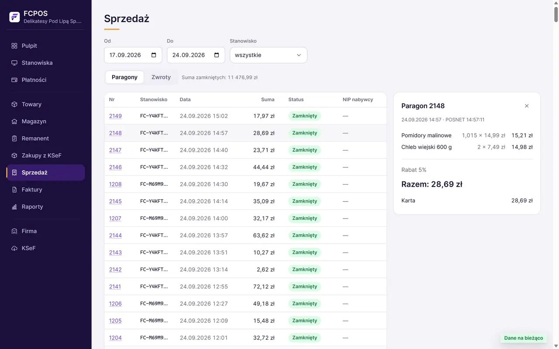Viewport: 559px width, 349px height.
Task: Open the Faktury menu item label
Action: tap(32, 189)
